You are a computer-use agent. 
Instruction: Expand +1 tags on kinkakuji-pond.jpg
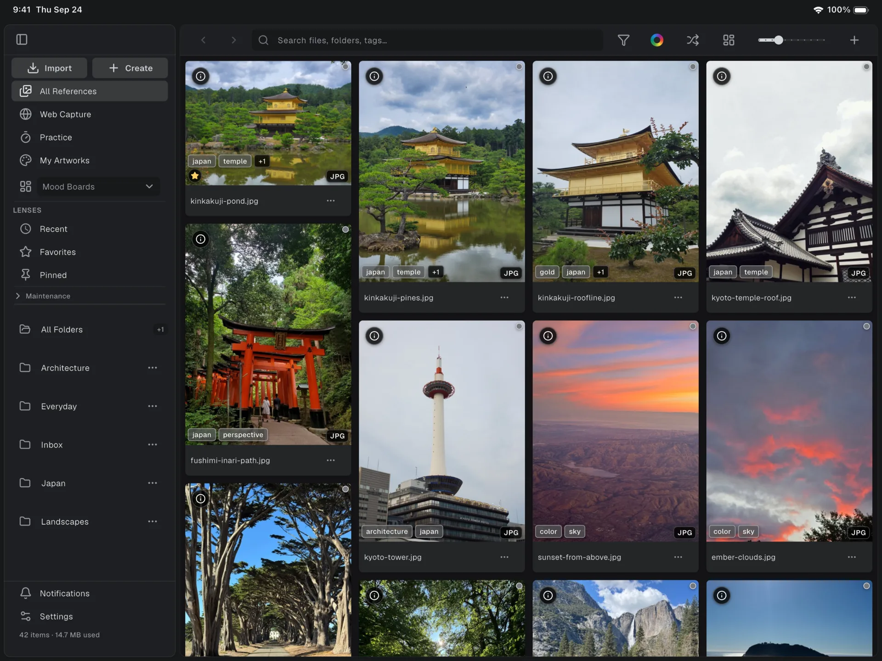pos(262,161)
